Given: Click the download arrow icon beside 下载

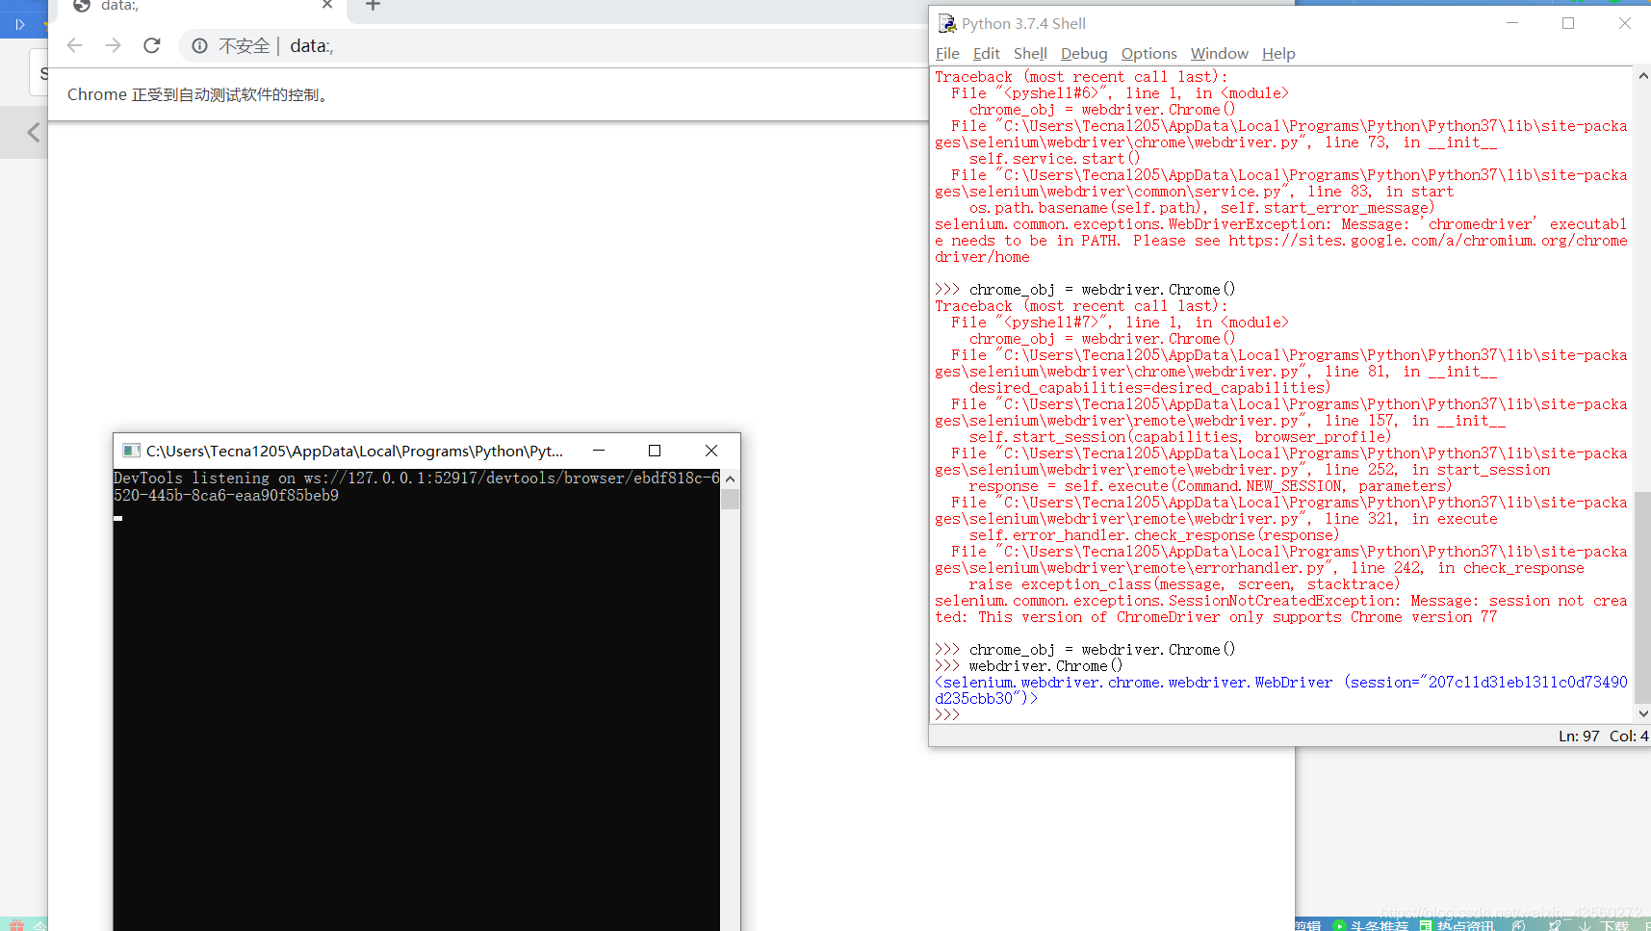Looking at the screenshot, I should (1586, 925).
